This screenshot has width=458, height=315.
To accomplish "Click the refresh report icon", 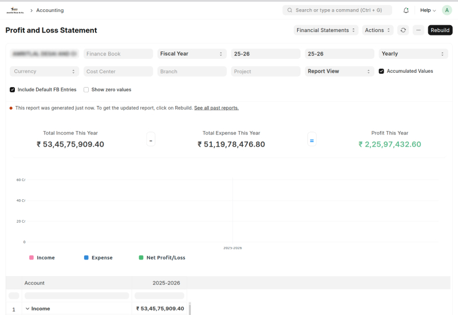I will [x=403, y=30].
